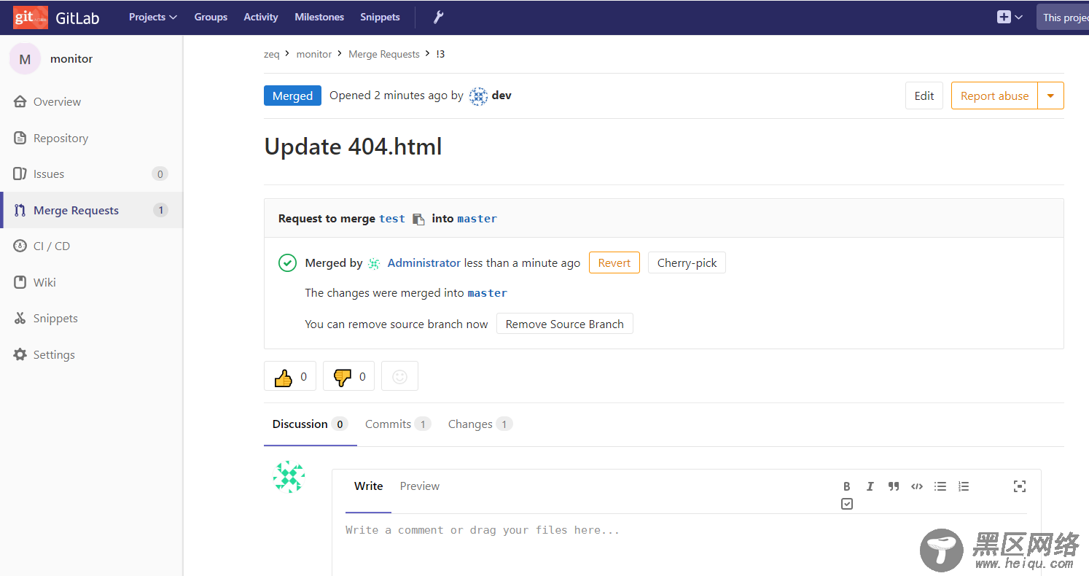Click the Report abuse button
The height and width of the screenshot is (576, 1089).
[x=994, y=96]
